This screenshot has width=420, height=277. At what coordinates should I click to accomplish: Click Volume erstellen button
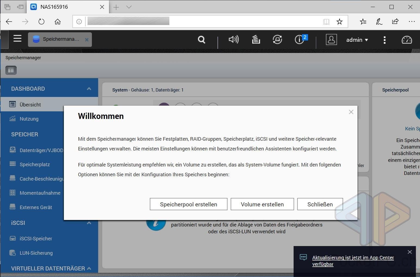click(262, 204)
